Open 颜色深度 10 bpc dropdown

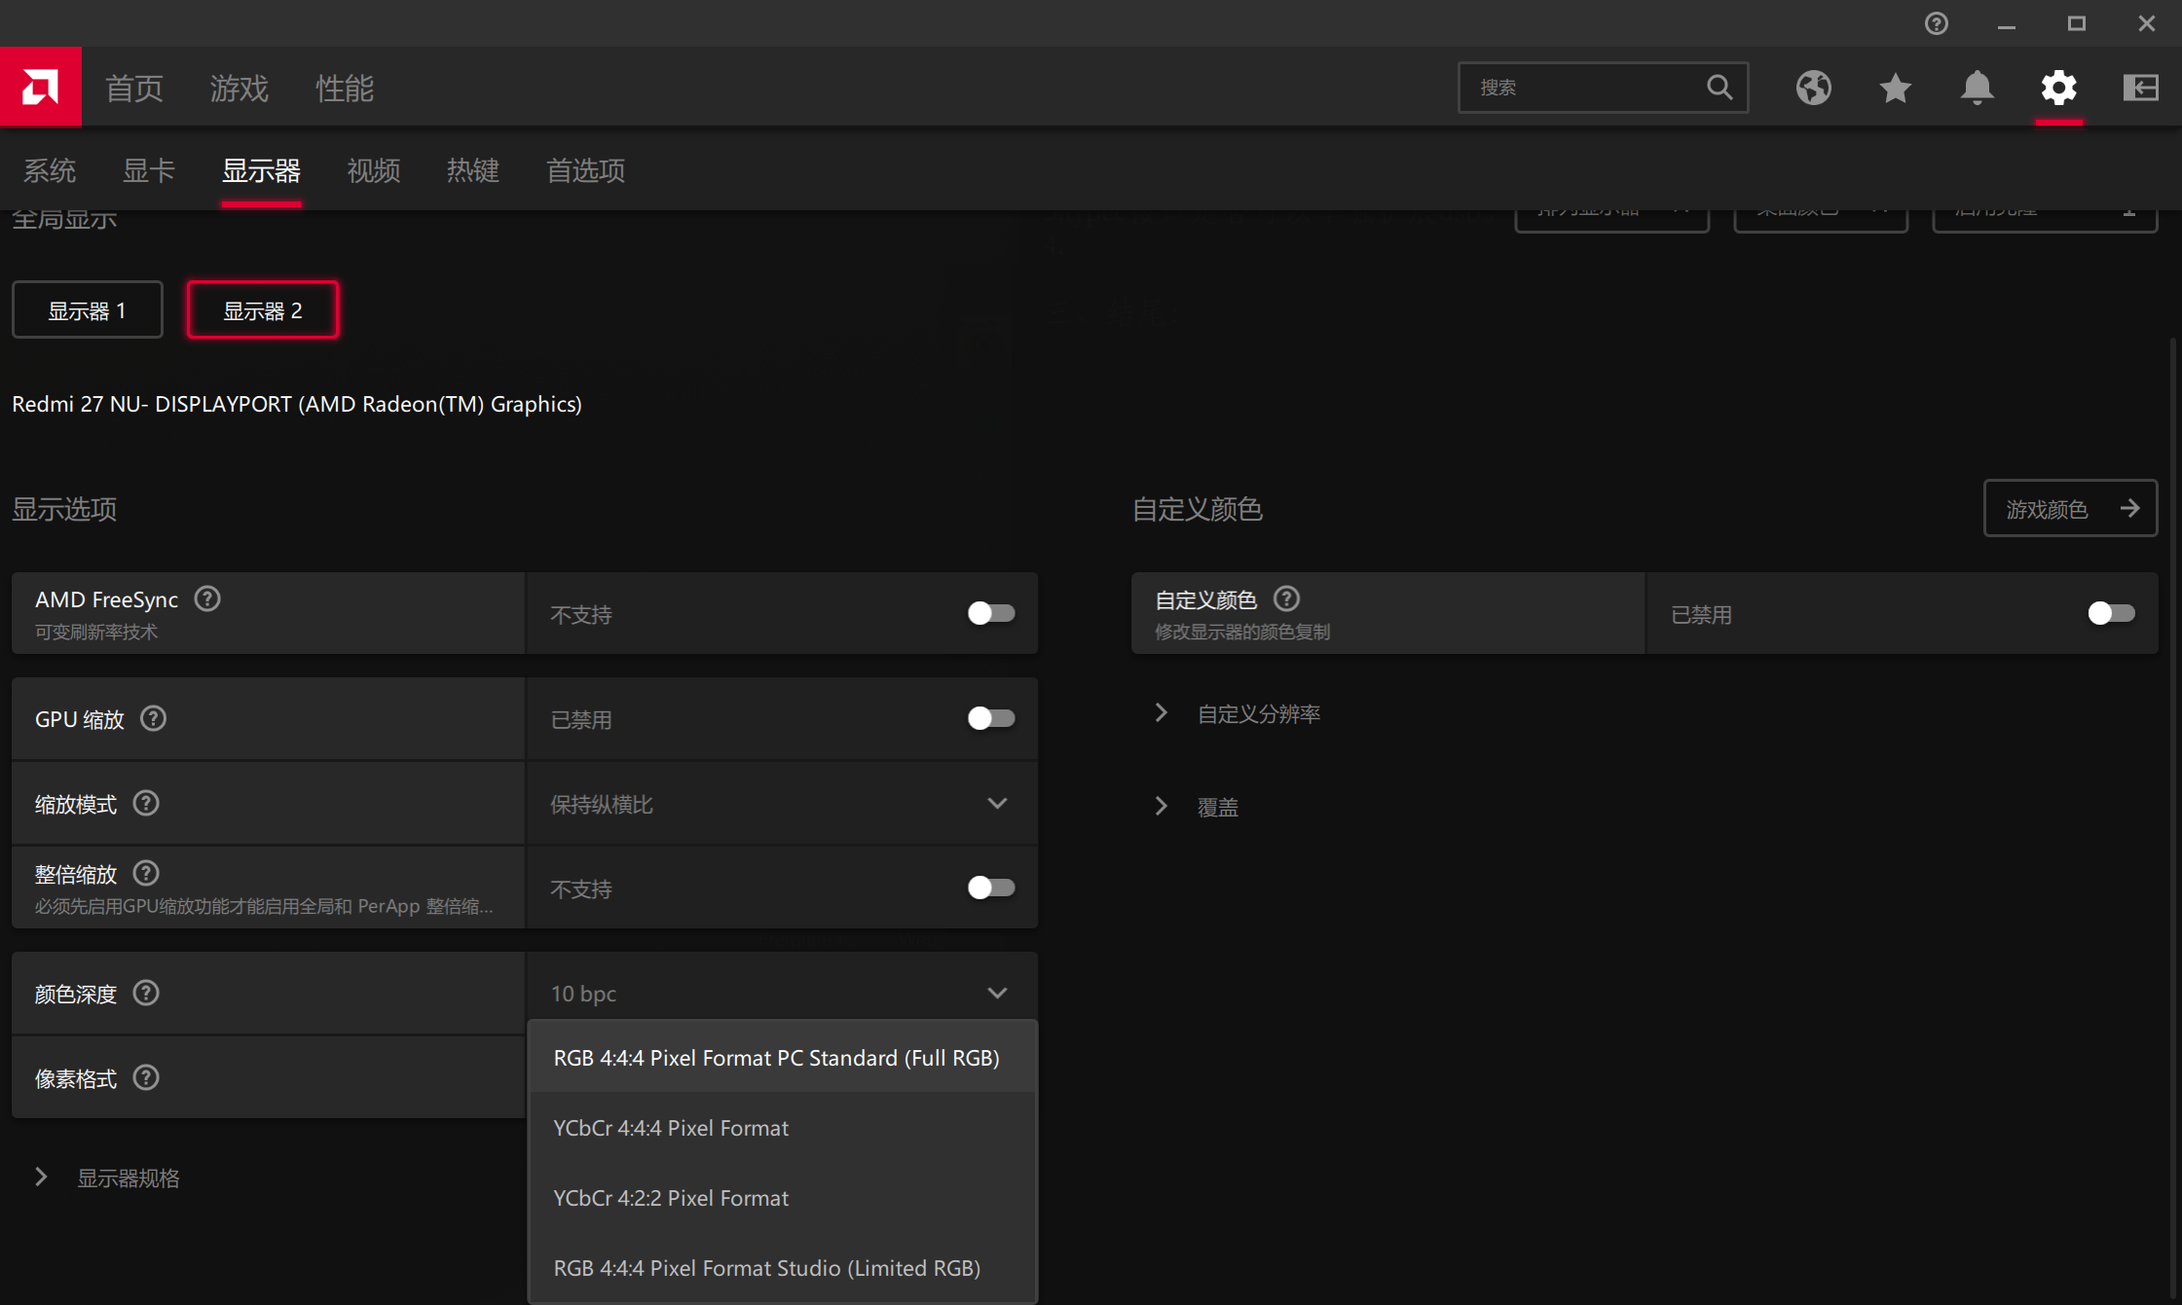[781, 993]
